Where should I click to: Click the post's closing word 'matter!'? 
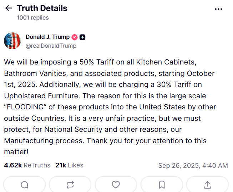[x=15, y=152]
